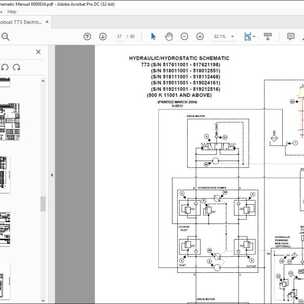The height and width of the screenshot is (304, 304).
Task: Close the Bobcat 773 Electric document tab
Action: pos(47,22)
